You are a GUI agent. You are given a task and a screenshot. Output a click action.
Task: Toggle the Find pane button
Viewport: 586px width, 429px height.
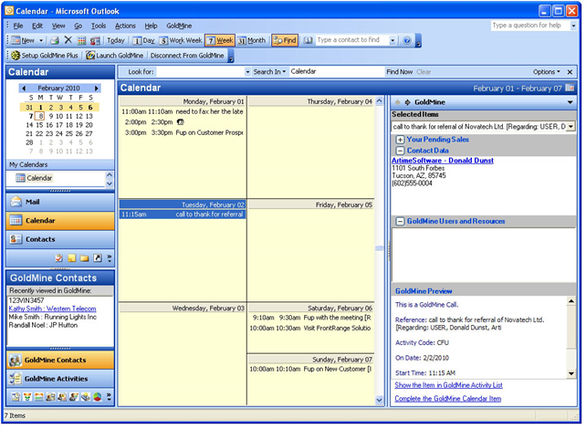click(284, 41)
